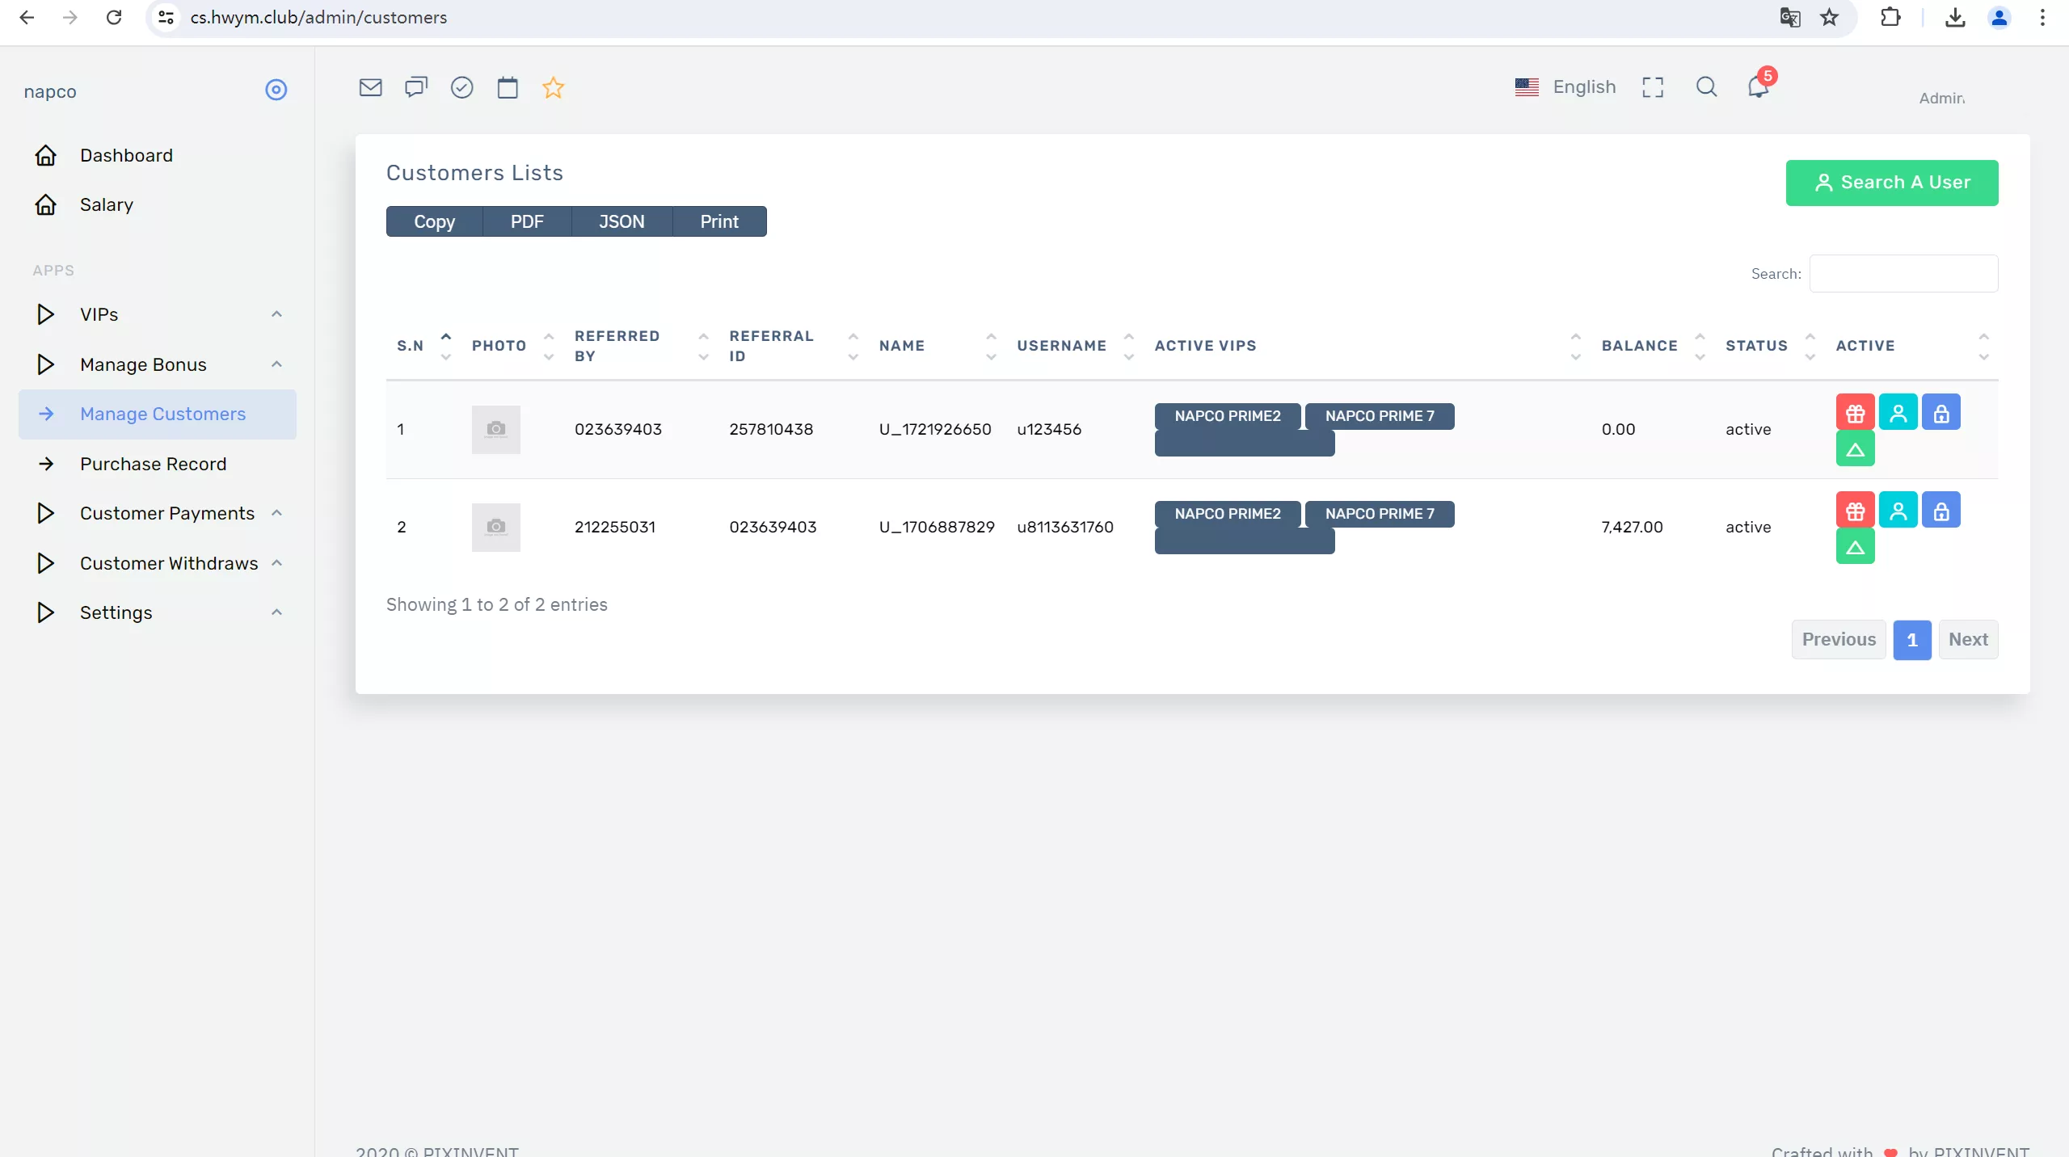This screenshot has height=1157, width=2069.
Task: Click the table Search input field
Action: click(1903, 274)
